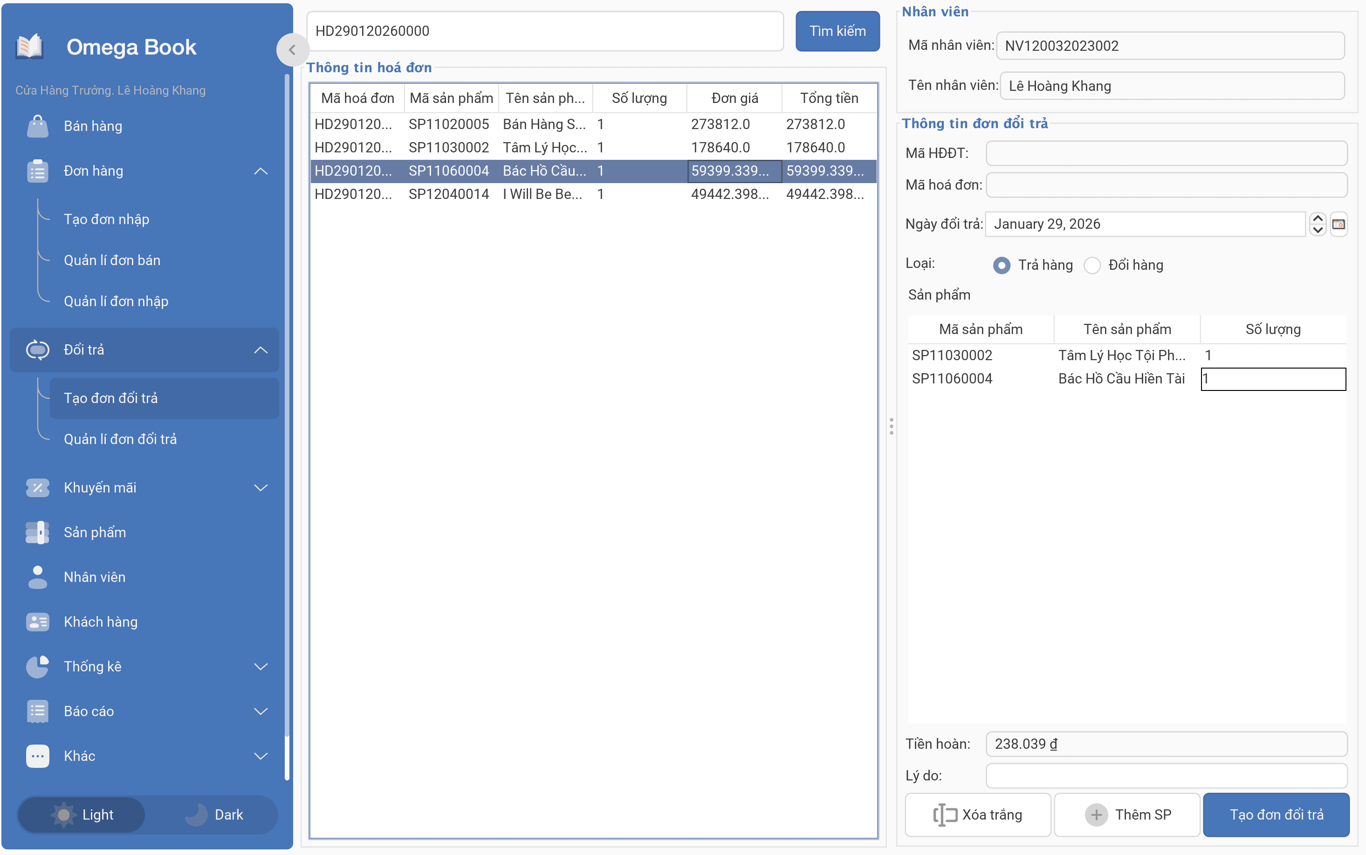The width and height of the screenshot is (1366, 855).
Task: Click the Đơn hàng clipboard icon
Action: (37, 171)
